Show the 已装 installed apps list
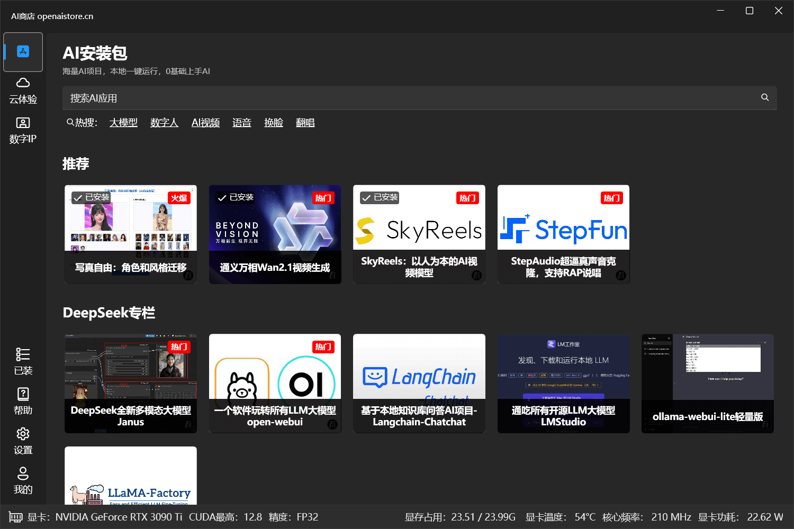Viewport: 794px width, 529px height. coord(23,362)
